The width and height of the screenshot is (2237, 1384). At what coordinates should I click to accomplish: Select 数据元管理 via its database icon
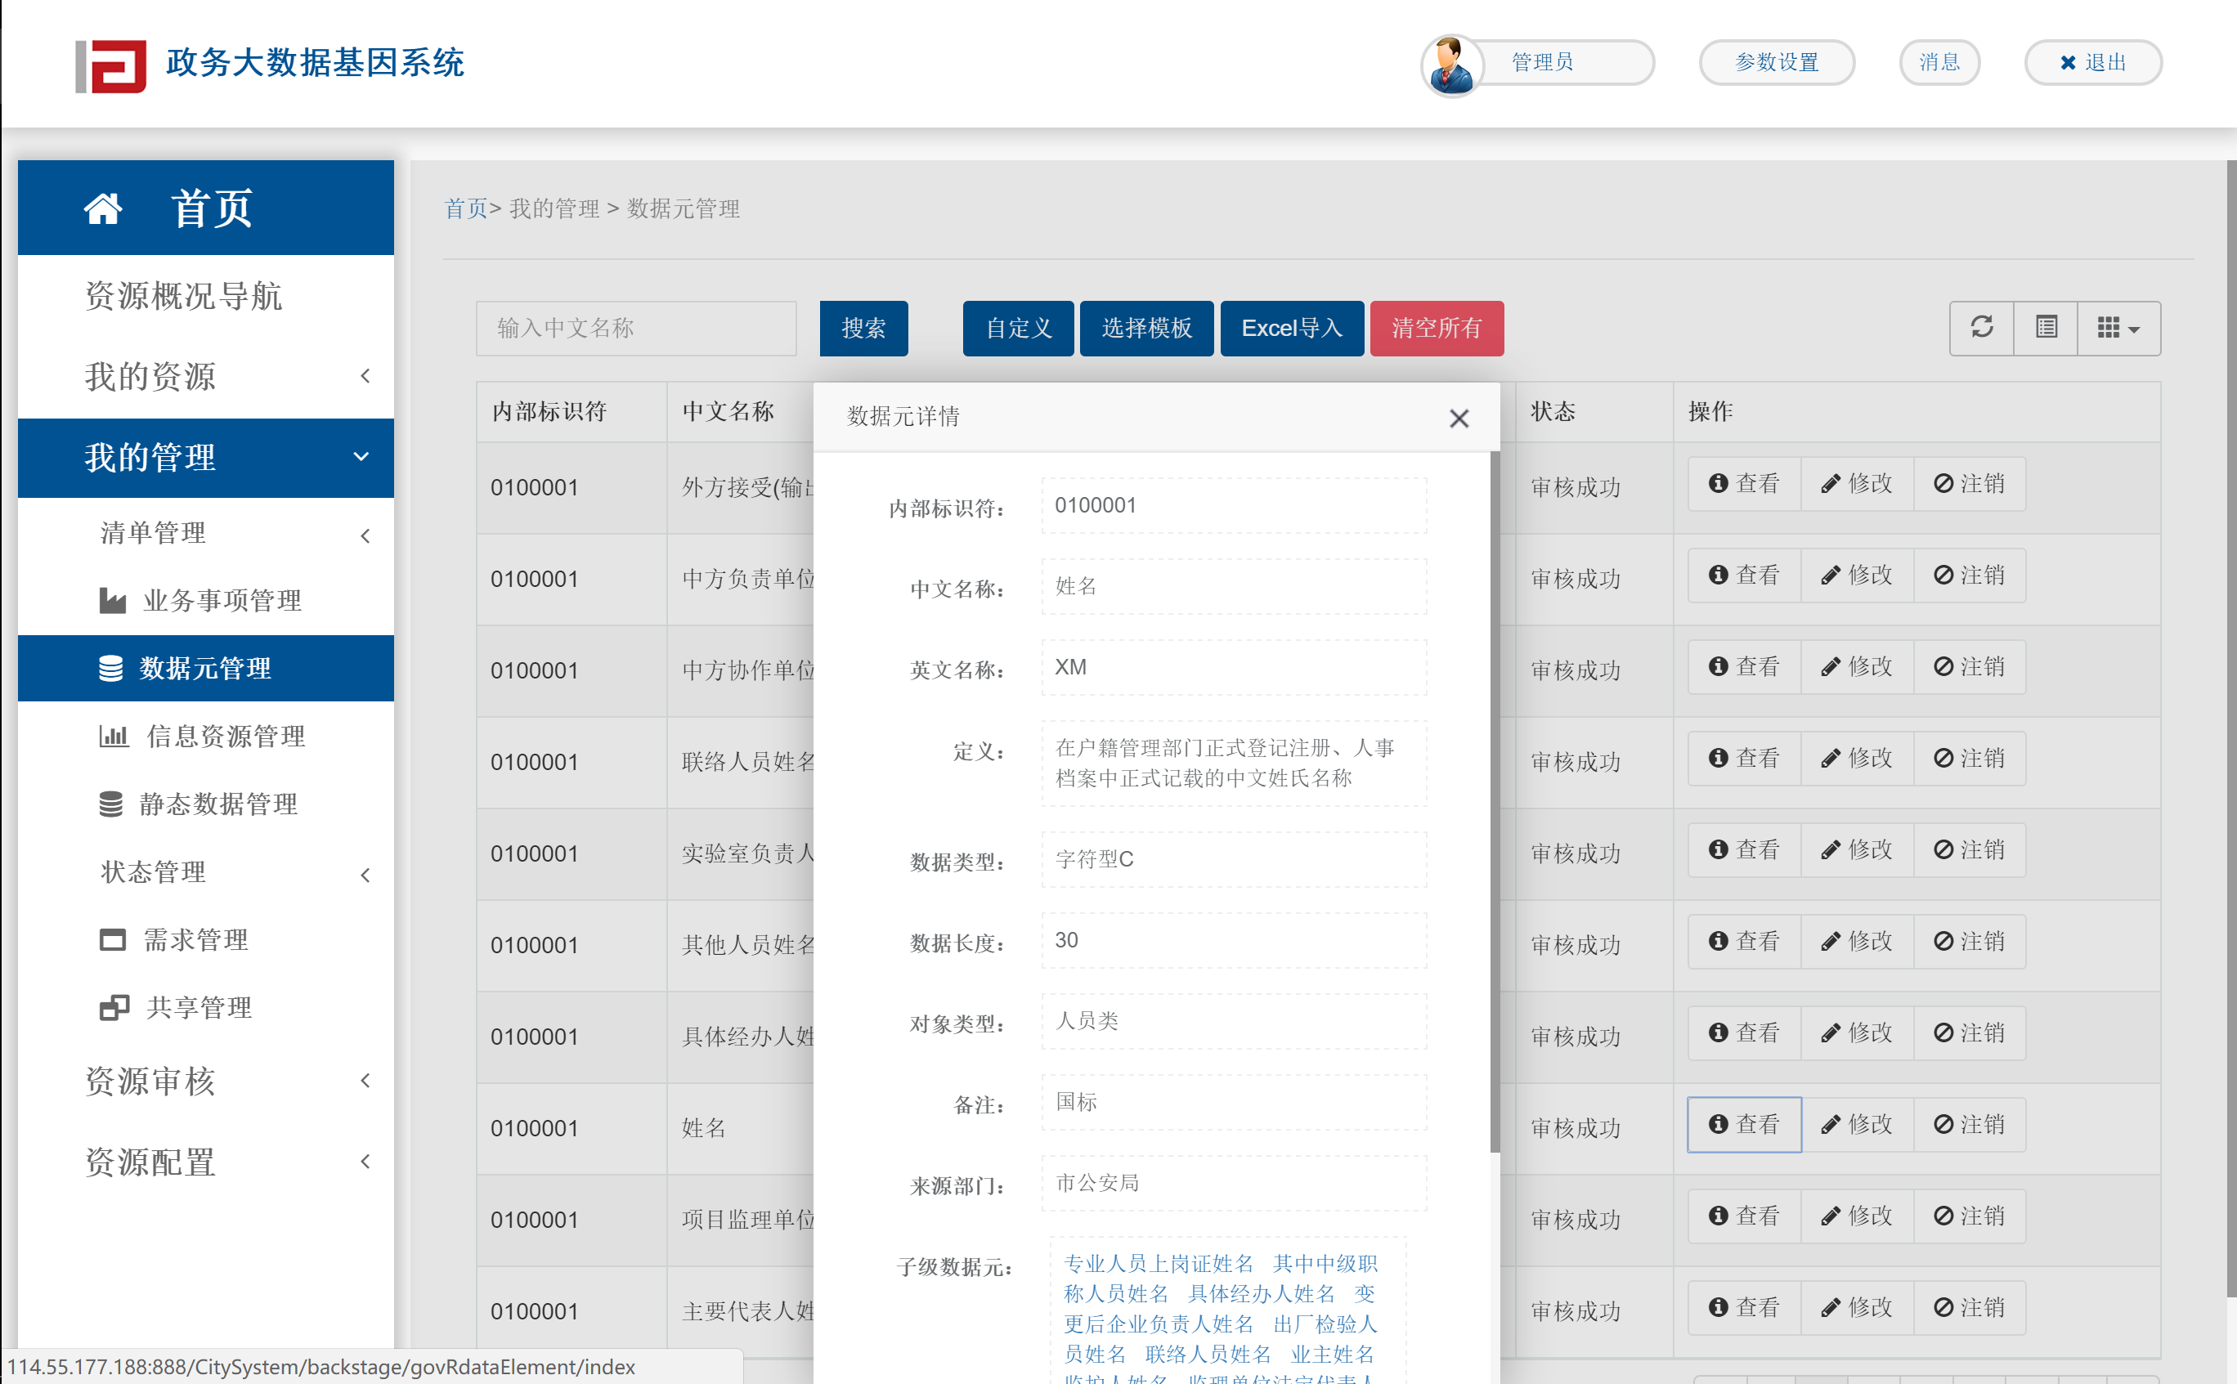tap(110, 668)
